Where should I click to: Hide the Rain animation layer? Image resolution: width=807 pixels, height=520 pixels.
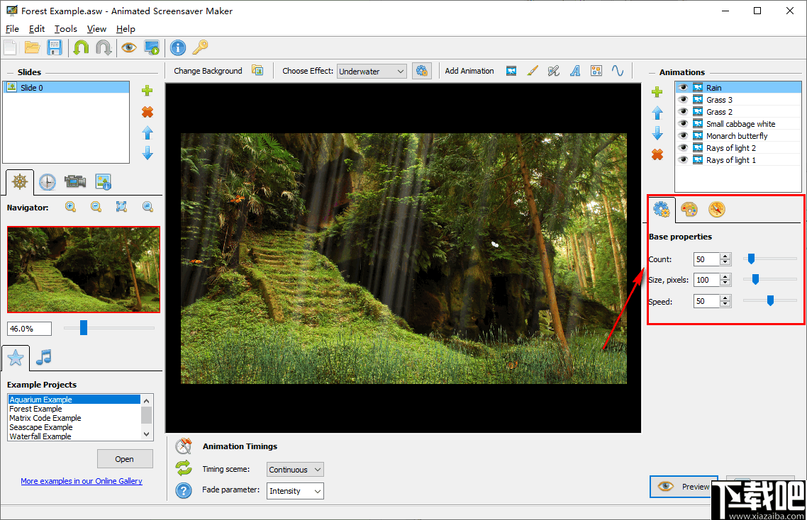[x=683, y=88]
